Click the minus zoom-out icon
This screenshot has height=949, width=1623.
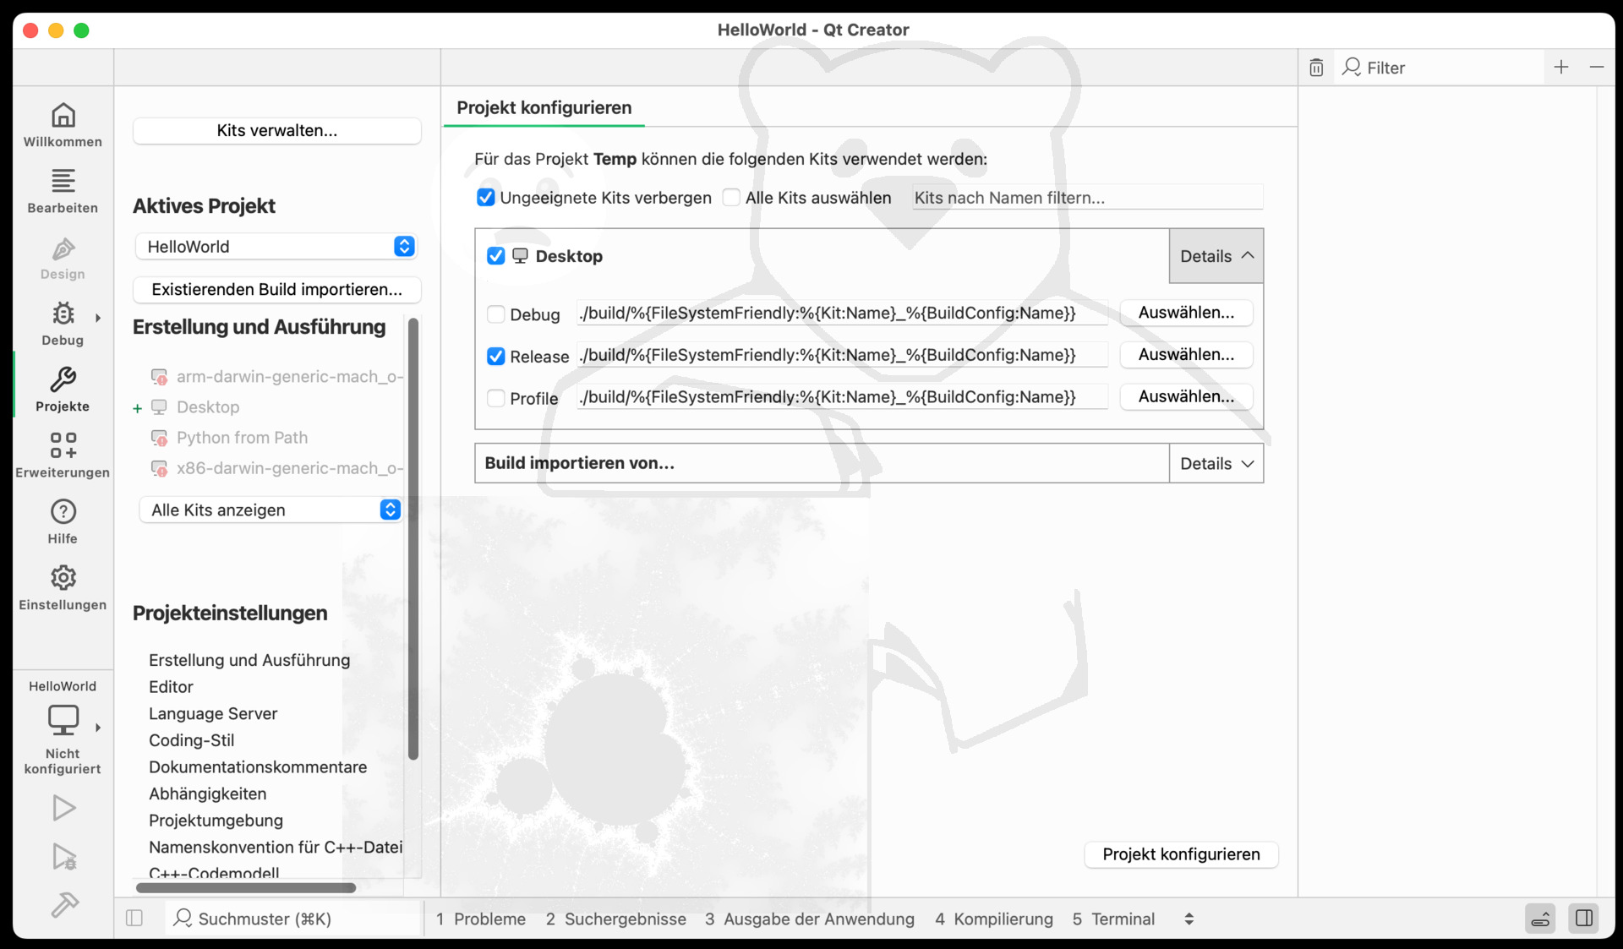[x=1597, y=67]
